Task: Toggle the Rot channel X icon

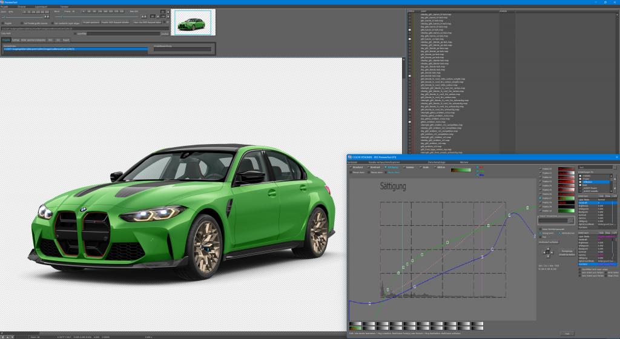Action: point(476,166)
